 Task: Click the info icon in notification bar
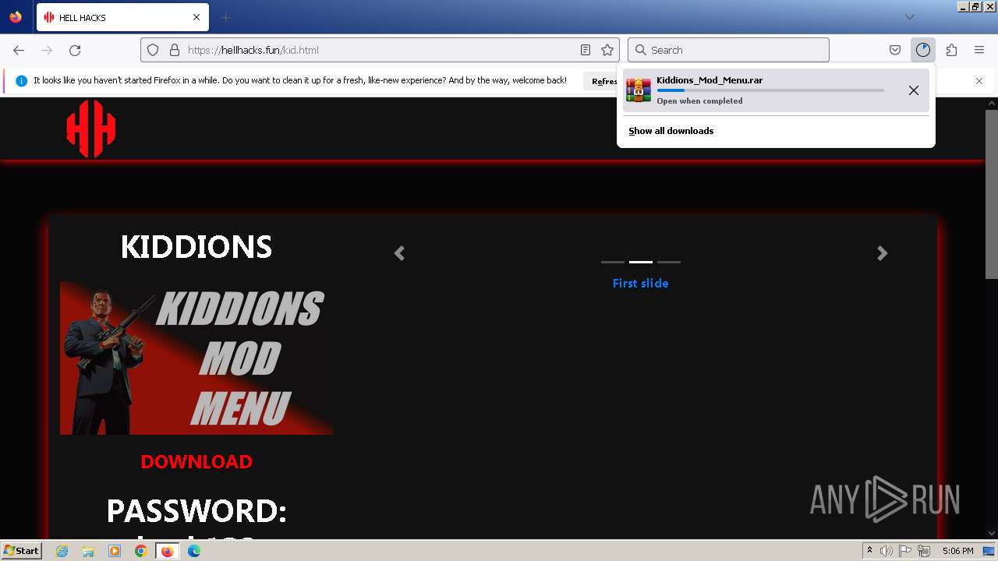[21, 80]
